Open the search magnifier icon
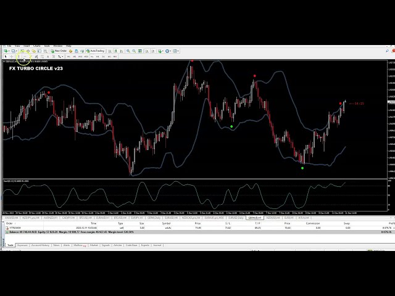 [387, 51]
